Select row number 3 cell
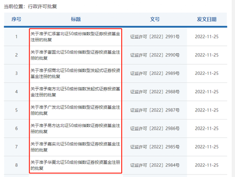 tap(16, 74)
